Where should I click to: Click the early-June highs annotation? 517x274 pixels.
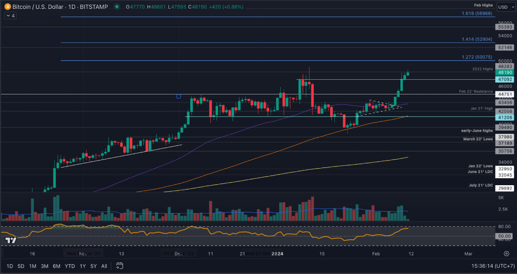point(477,131)
